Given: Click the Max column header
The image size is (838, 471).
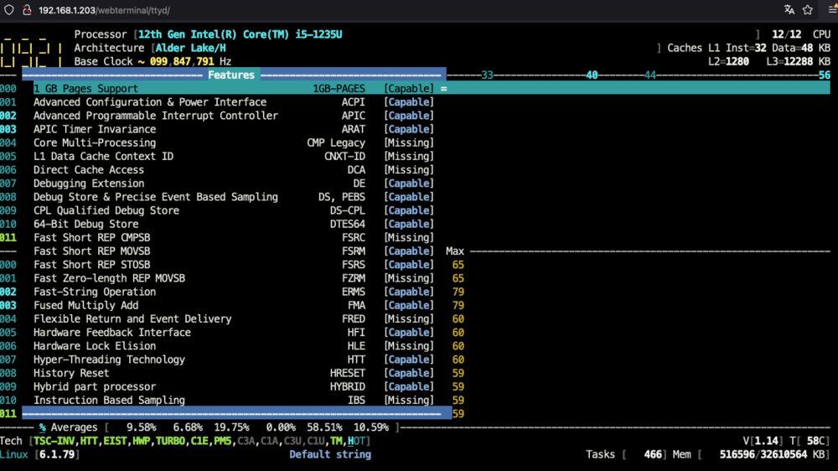Looking at the screenshot, I should tap(455, 251).
